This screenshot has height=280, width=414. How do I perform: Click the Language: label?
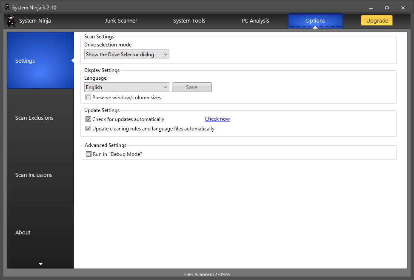(x=96, y=78)
